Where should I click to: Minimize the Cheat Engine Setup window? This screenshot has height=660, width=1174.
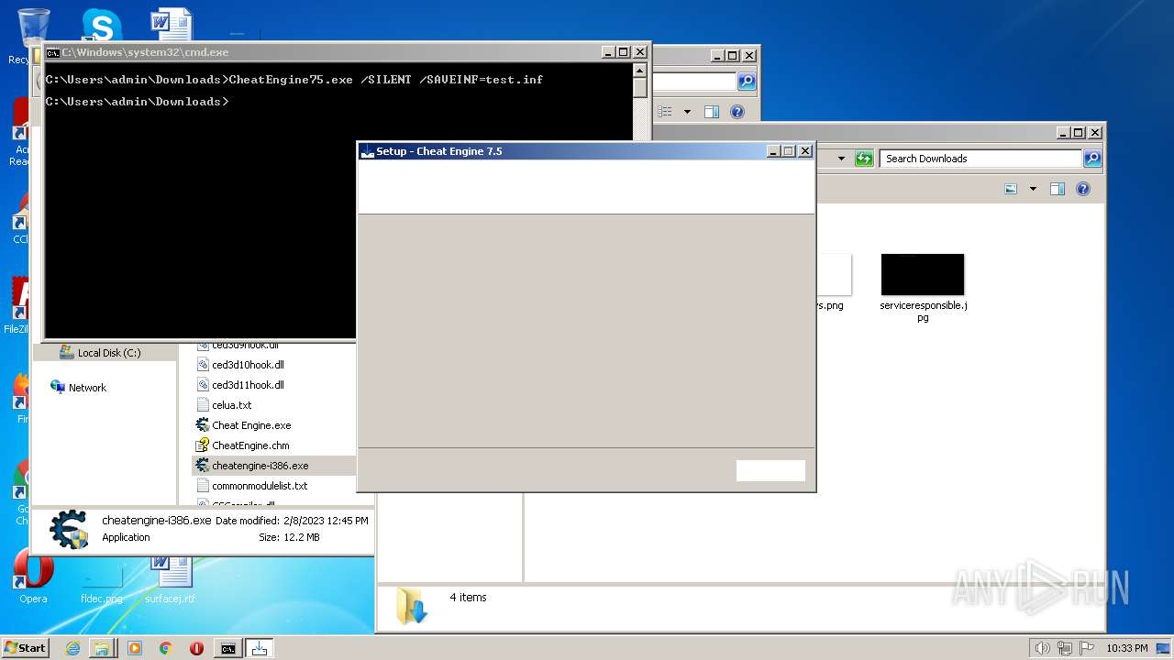[x=773, y=151]
